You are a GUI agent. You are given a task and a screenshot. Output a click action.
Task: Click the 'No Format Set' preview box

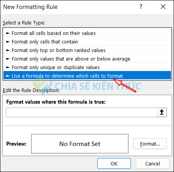(80, 144)
